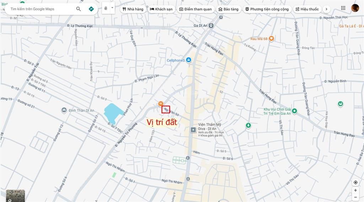Click the Ga Dĩ An station icon
The width and height of the screenshot is (364, 202).
(x=211, y=26)
